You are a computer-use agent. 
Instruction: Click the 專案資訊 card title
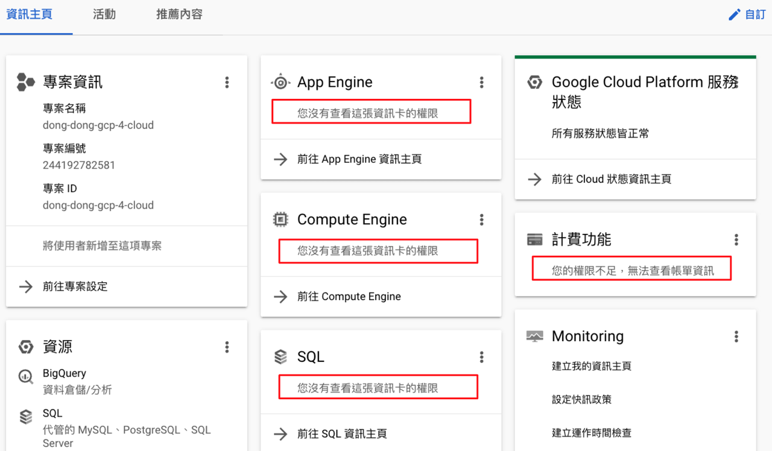pos(72,82)
